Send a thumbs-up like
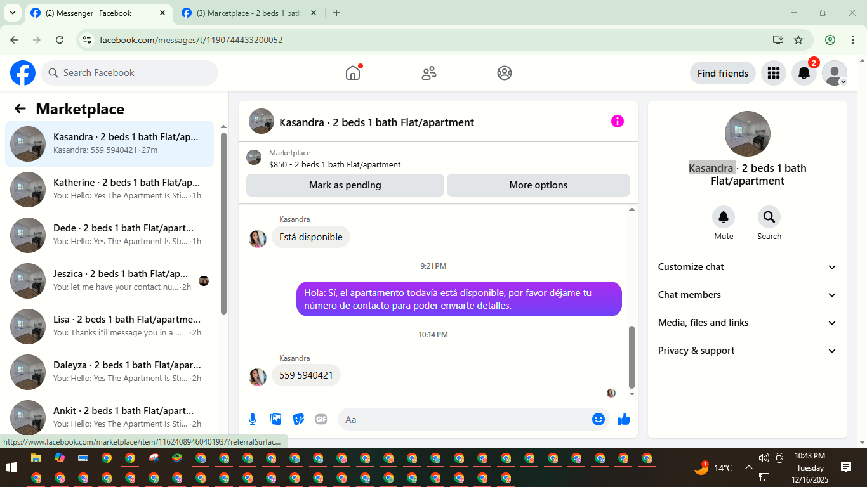The height and width of the screenshot is (487, 867). pos(624,419)
